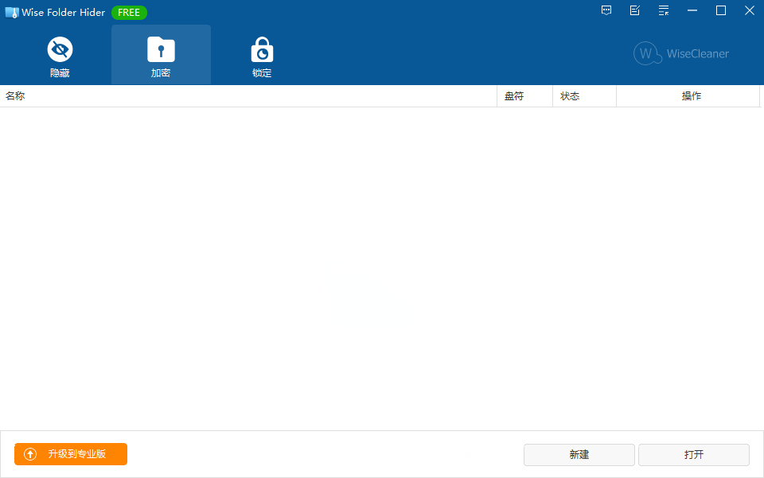Click the green FREE badge
The image size is (764, 478).
[x=129, y=12]
